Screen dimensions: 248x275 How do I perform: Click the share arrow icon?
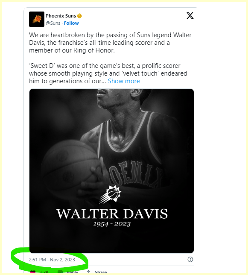tap(88, 272)
